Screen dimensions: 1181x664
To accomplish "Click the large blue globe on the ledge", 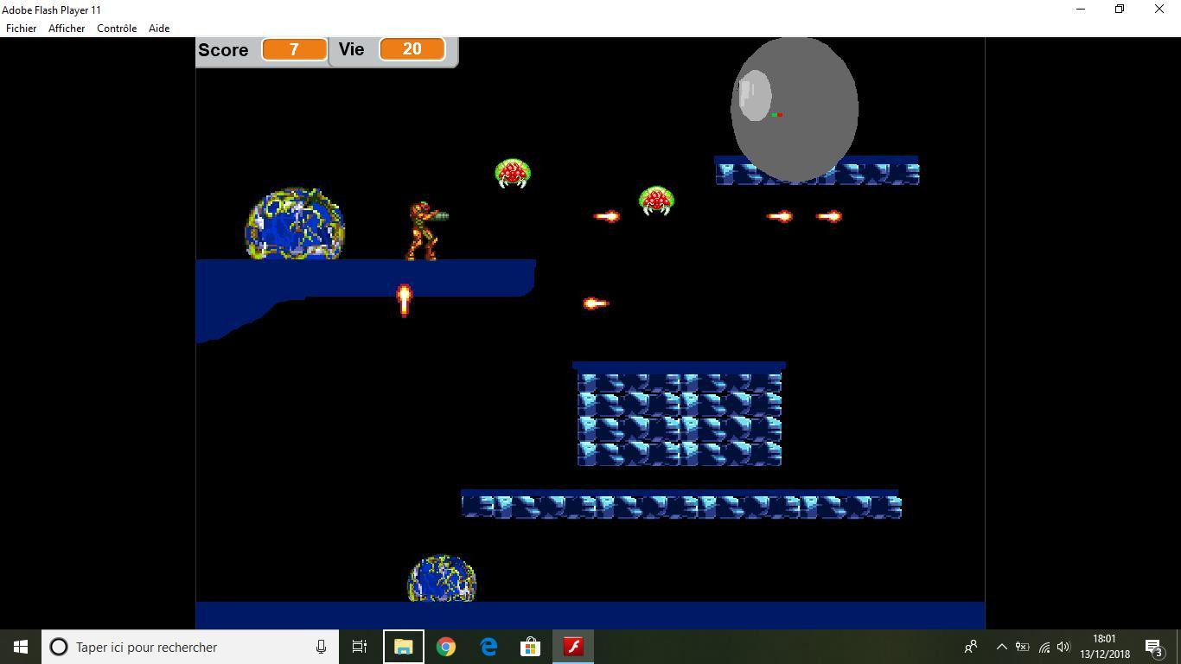I will (295, 224).
